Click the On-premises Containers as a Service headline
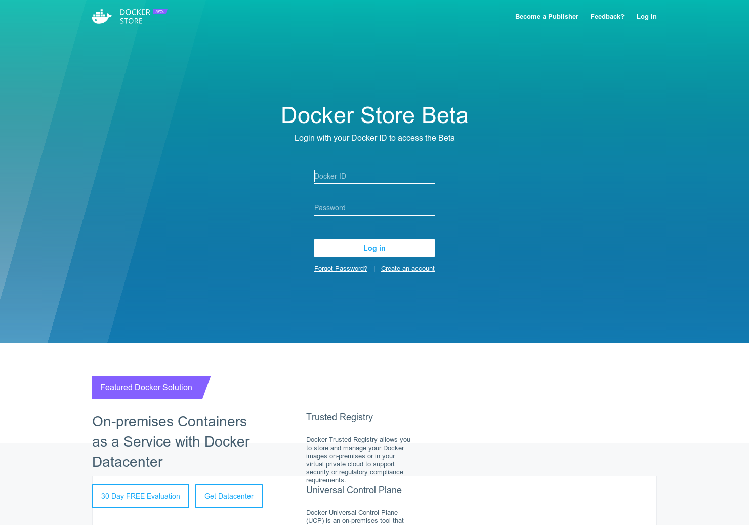Screen dimensions: 749x525 tap(171, 441)
